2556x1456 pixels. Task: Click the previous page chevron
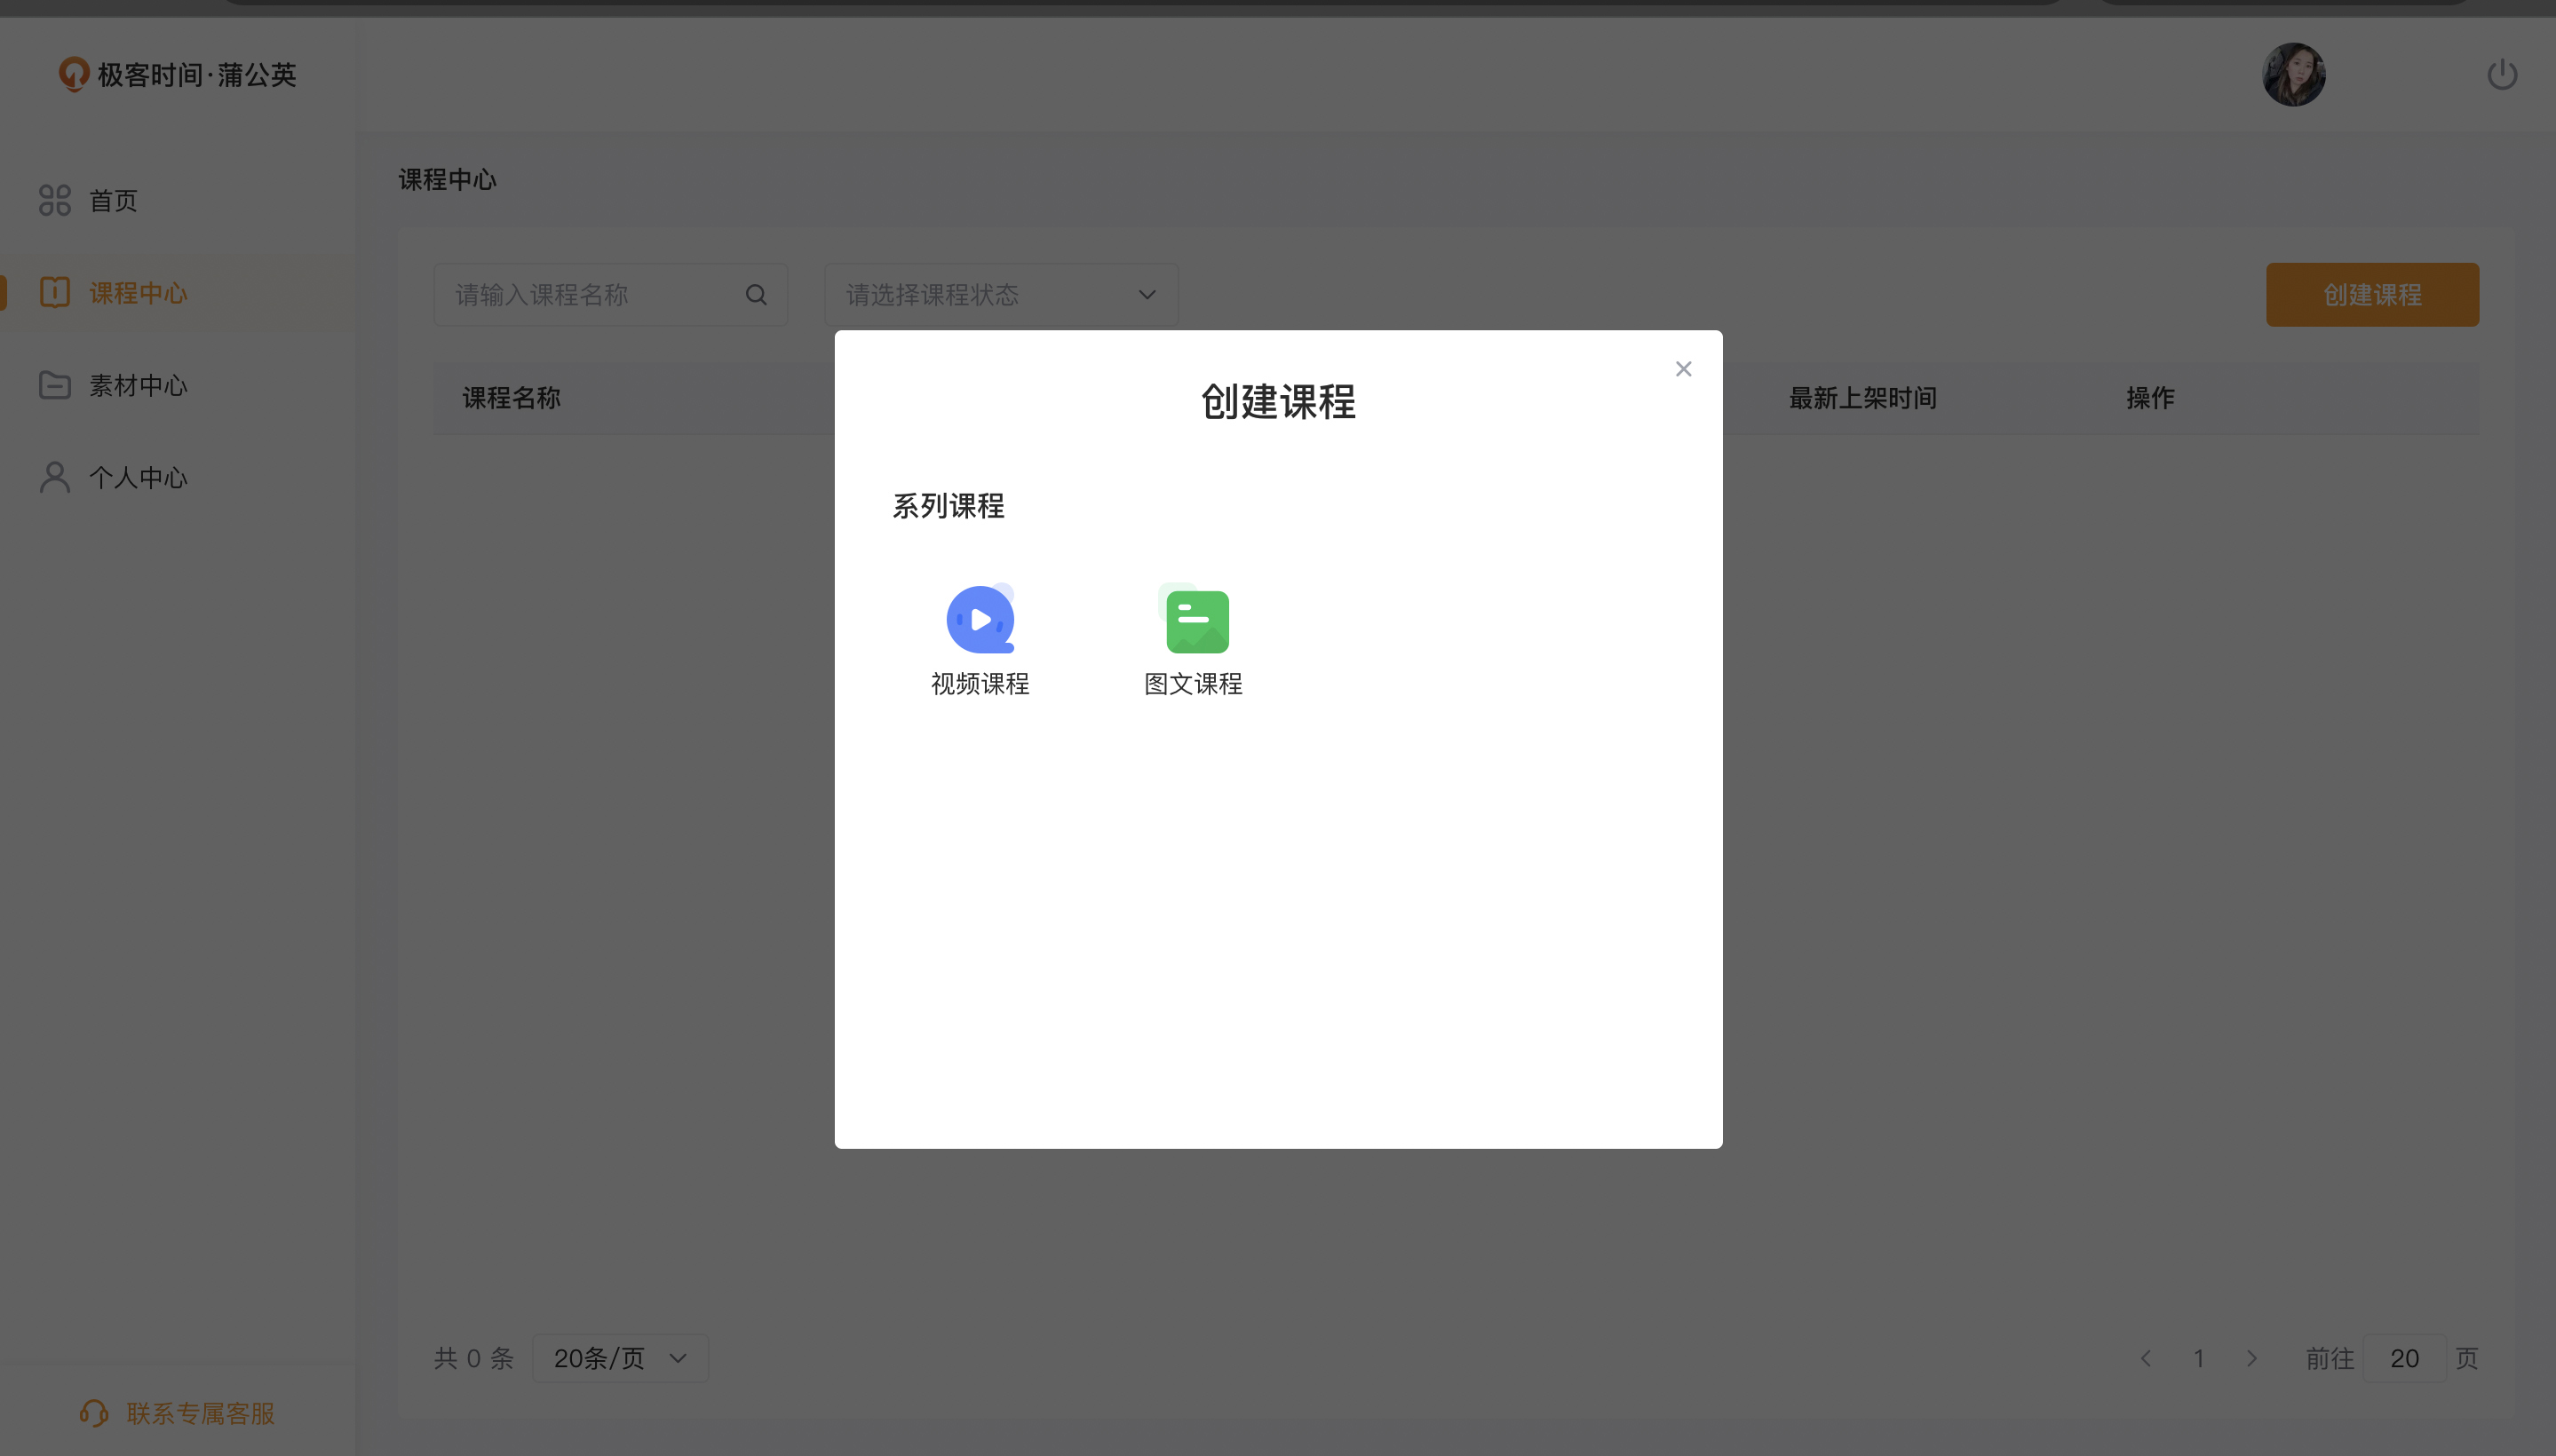pyautogui.click(x=2146, y=1358)
